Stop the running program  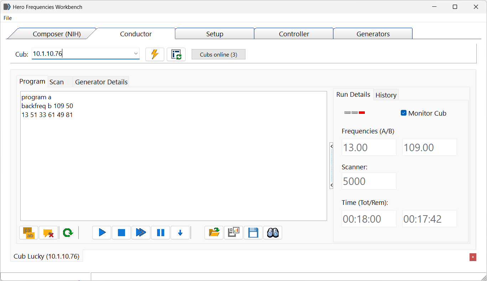(x=121, y=233)
